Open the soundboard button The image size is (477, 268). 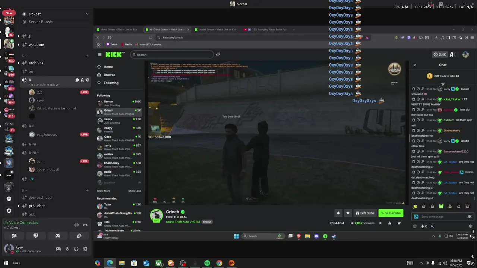click(79, 236)
